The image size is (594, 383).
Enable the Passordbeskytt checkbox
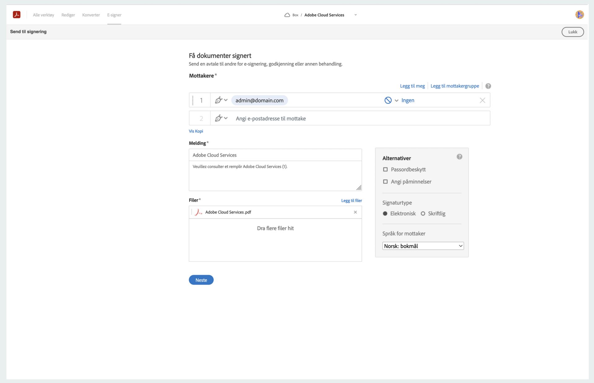(x=385, y=170)
